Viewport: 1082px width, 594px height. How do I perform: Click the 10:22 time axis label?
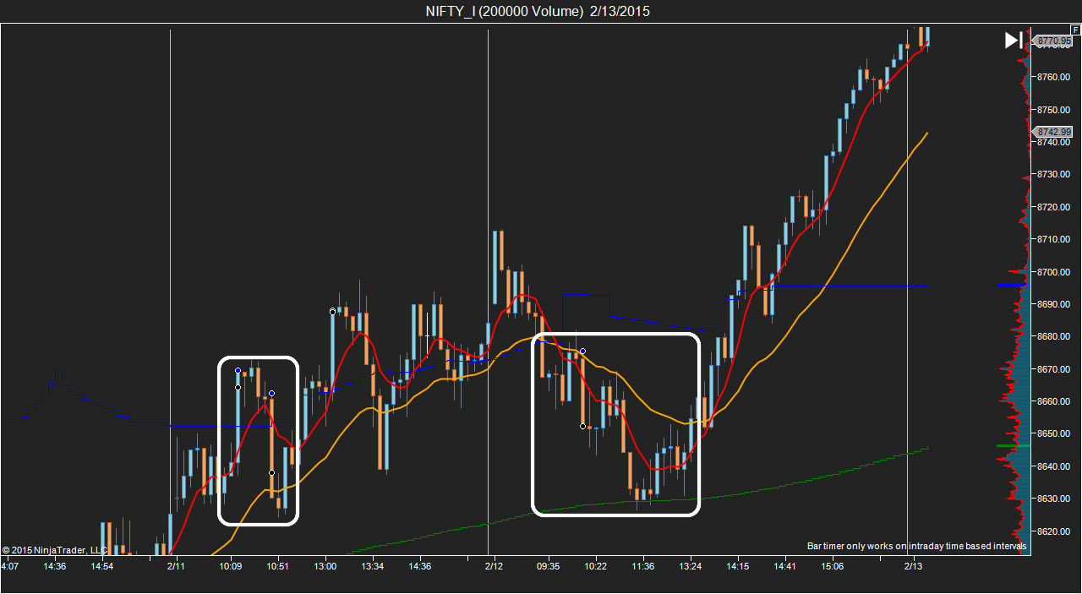596,566
